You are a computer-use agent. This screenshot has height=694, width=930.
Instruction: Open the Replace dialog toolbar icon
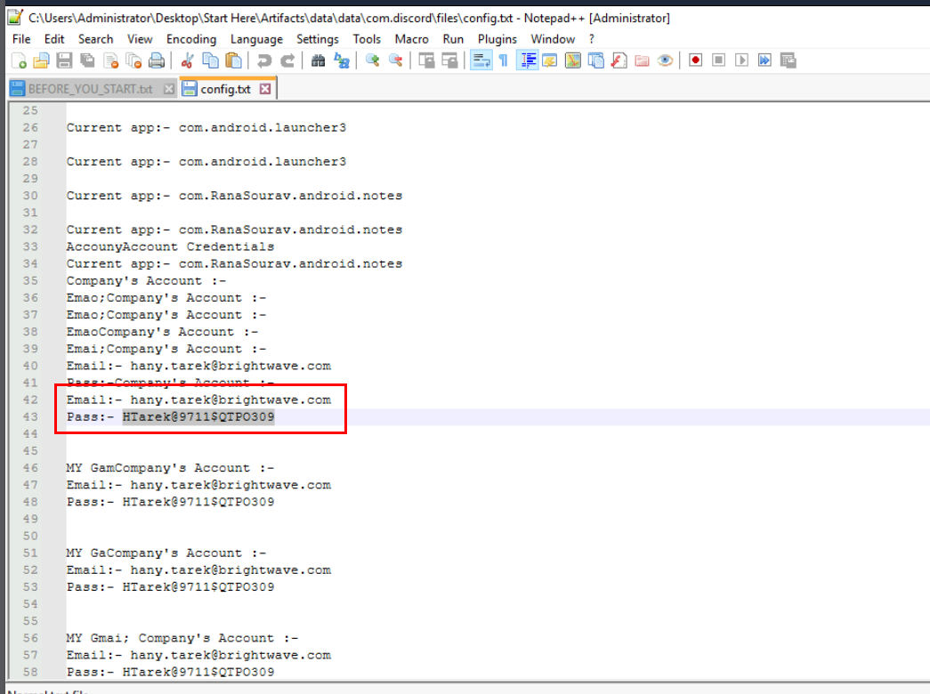click(x=342, y=61)
